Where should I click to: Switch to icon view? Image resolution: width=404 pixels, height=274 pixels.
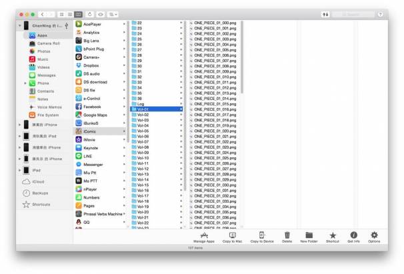[61, 15]
